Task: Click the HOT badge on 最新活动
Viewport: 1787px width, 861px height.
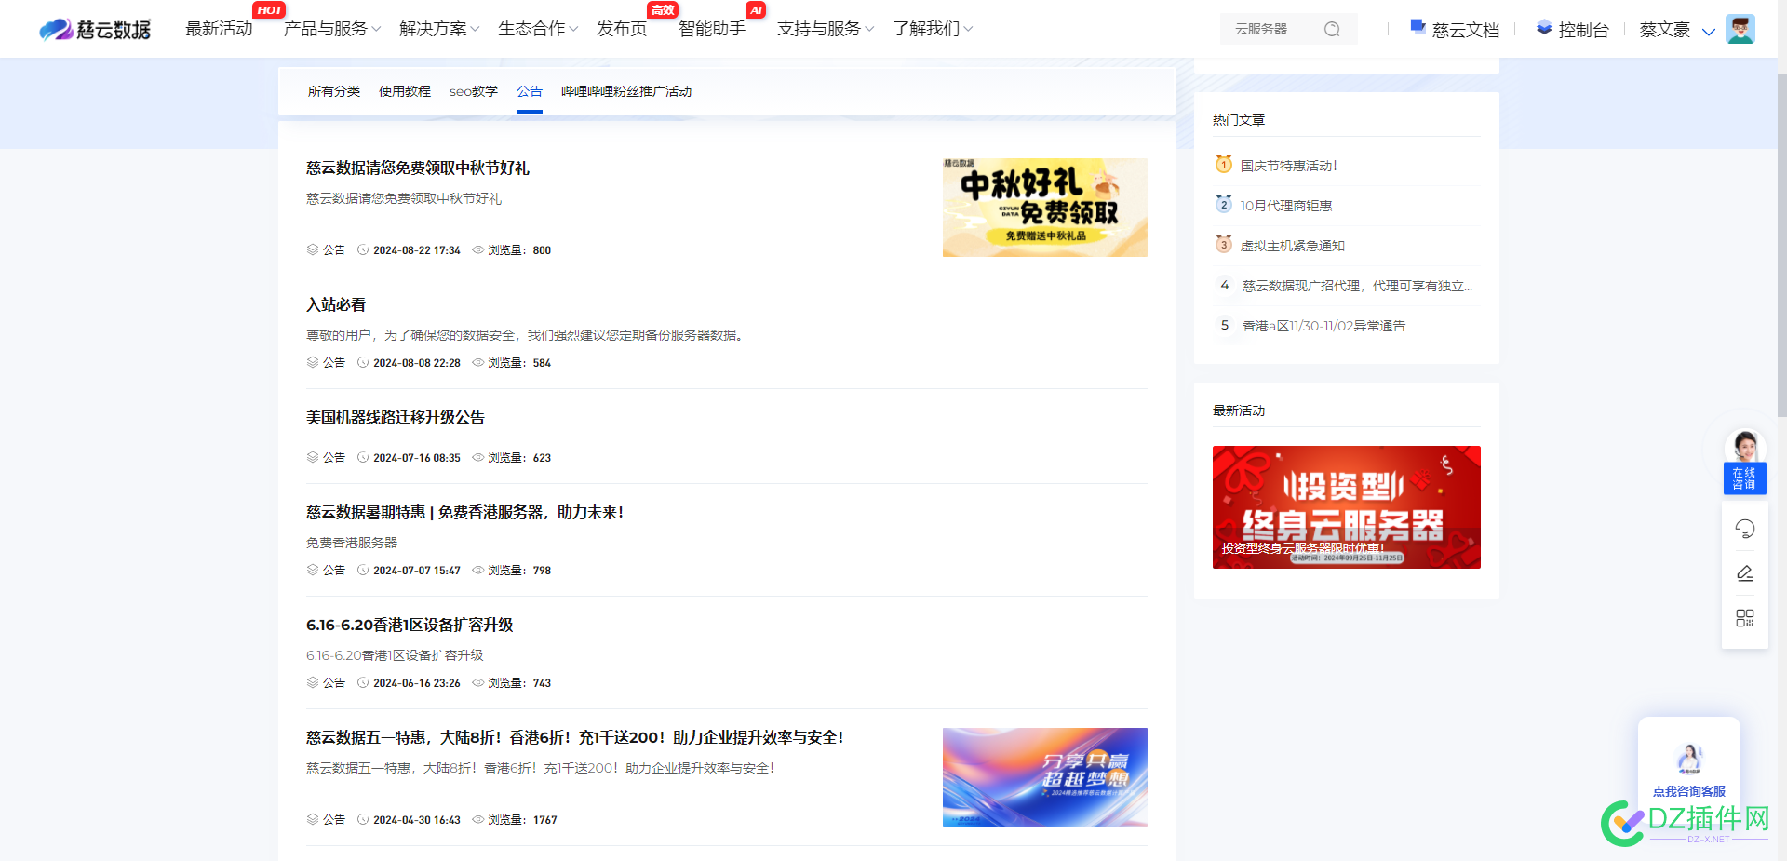Action: click(269, 10)
